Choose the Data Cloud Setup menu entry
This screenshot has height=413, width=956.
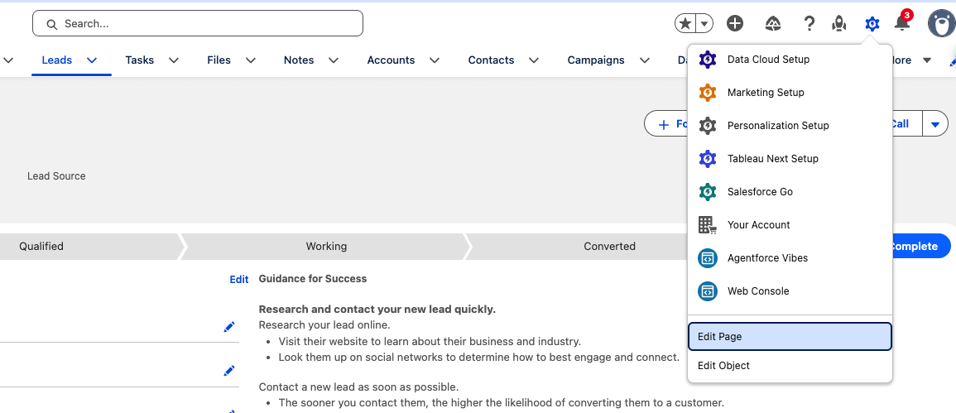[790, 59]
